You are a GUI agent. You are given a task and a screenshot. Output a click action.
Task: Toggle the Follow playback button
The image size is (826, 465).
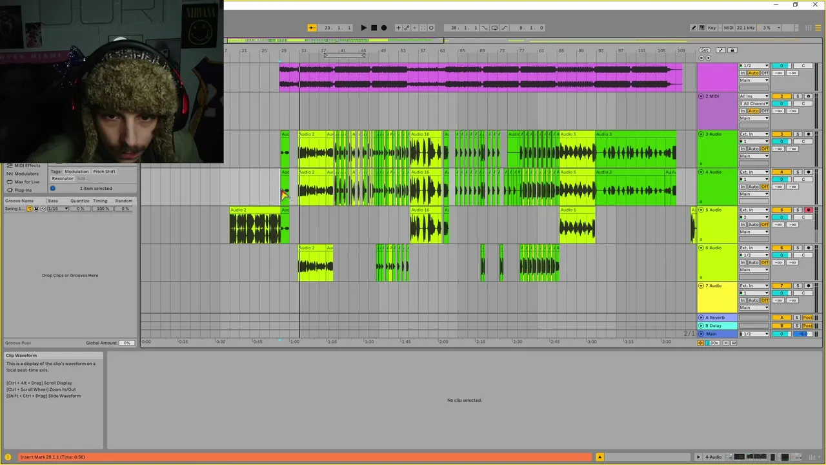pyautogui.click(x=312, y=28)
